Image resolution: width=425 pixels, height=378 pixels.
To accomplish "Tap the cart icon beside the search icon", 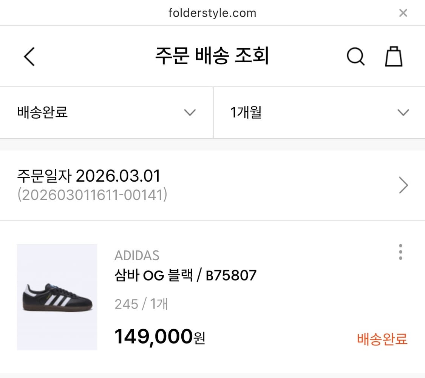I will [394, 56].
